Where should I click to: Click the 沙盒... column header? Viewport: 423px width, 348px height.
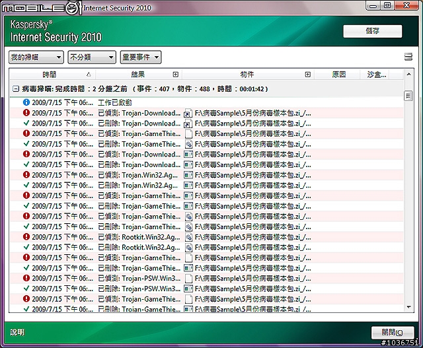[x=376, y=75]
